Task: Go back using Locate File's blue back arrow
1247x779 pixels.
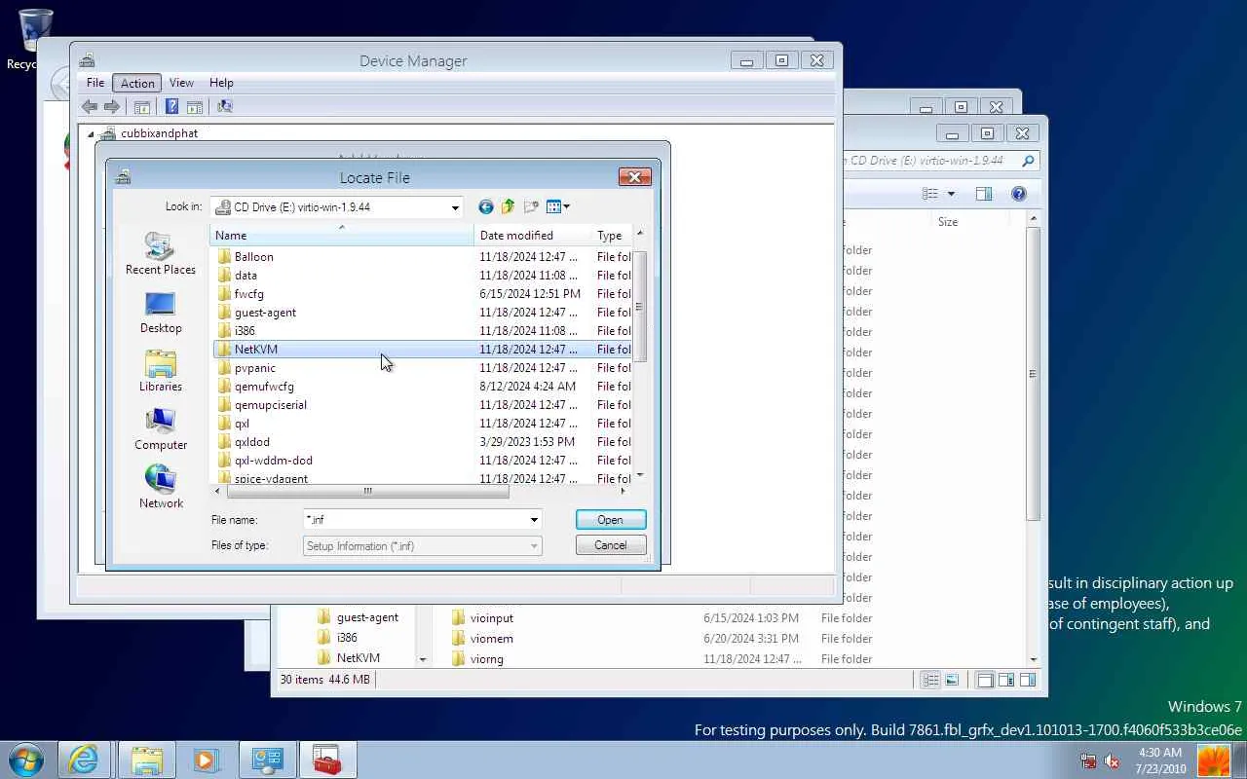Action: click(x=486, y=206)
